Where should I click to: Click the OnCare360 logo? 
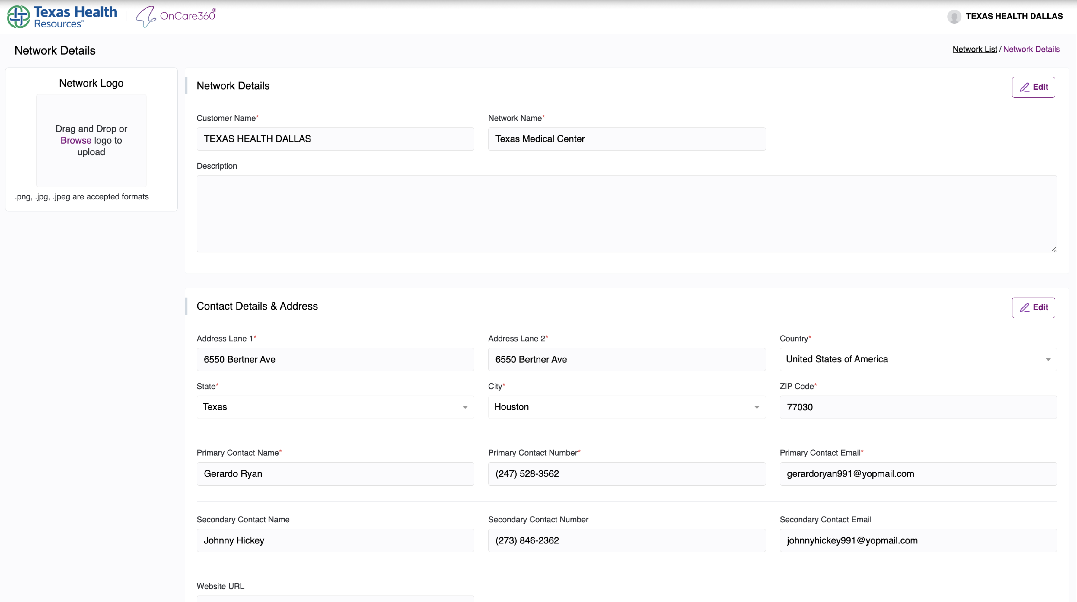(x=176, y=16)
